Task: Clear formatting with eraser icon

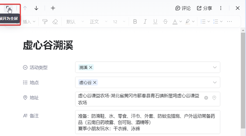Action: tap(55, 22)
